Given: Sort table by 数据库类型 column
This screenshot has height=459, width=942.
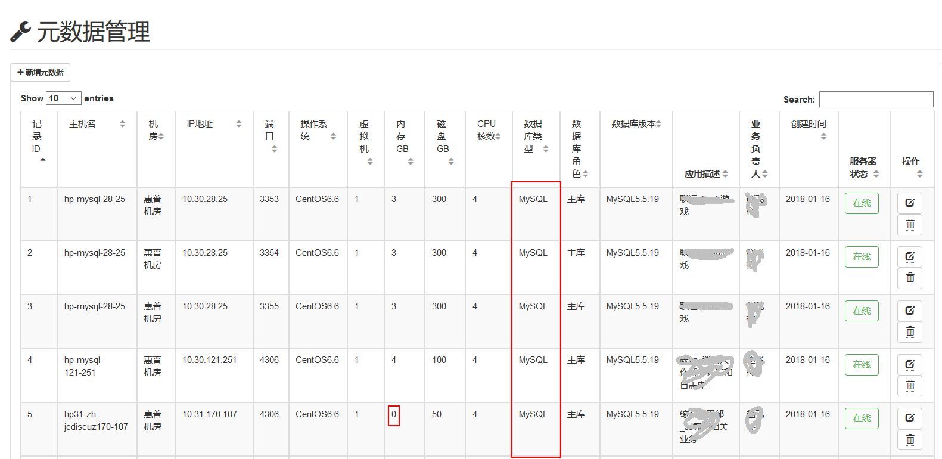Looking at the screenshot, I should 536,148.
